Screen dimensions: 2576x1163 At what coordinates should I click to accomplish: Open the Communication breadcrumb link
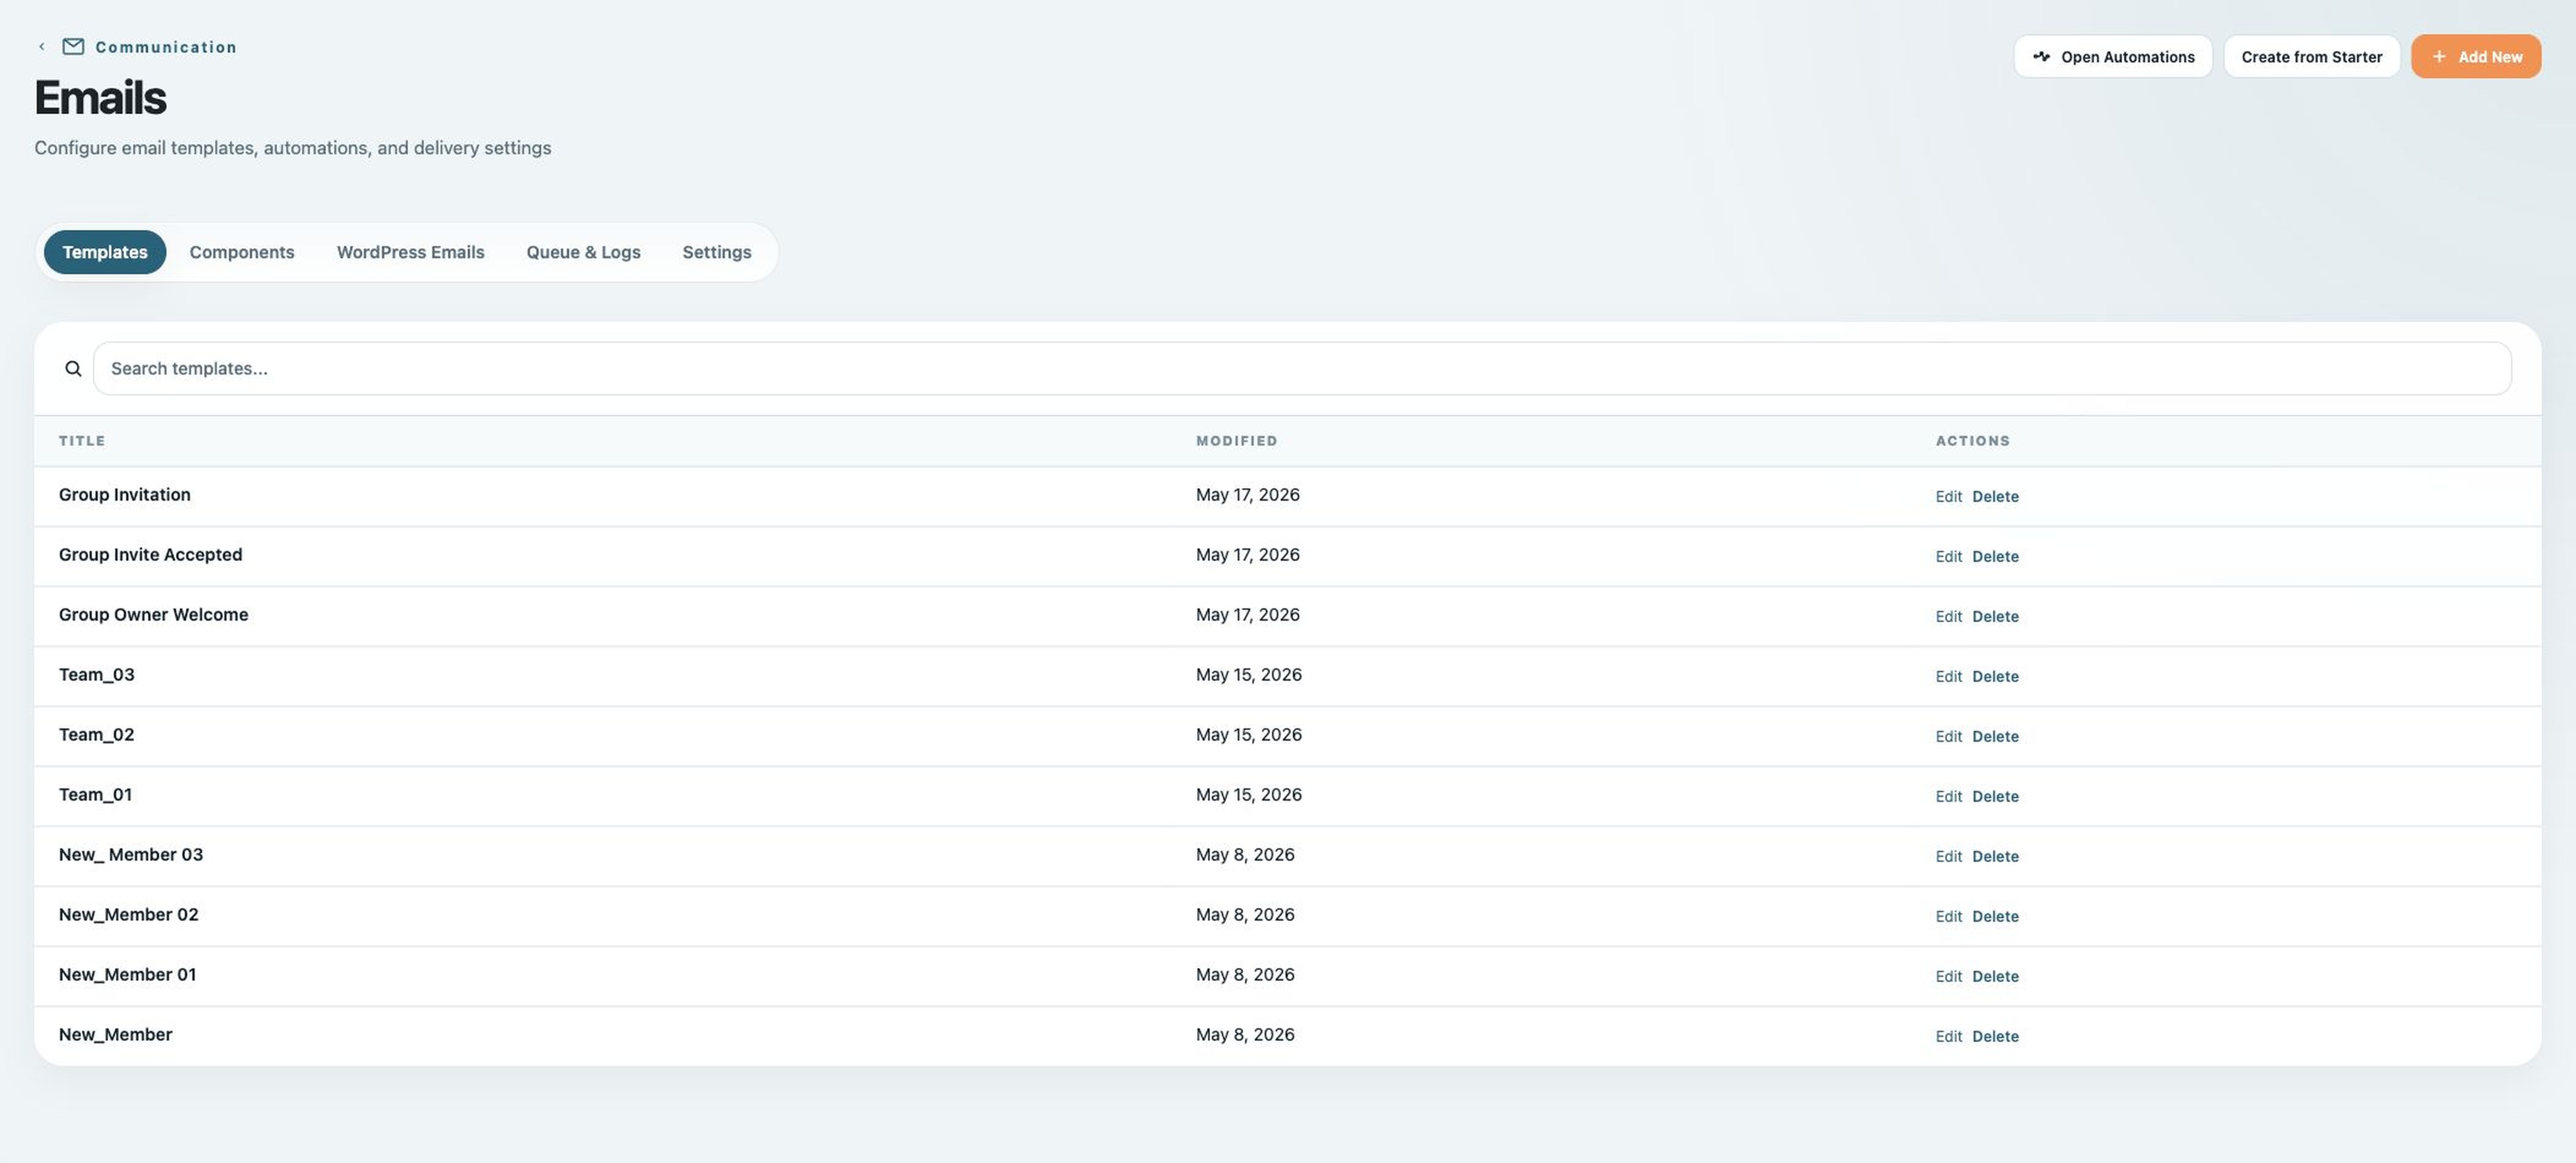[166, 47]
